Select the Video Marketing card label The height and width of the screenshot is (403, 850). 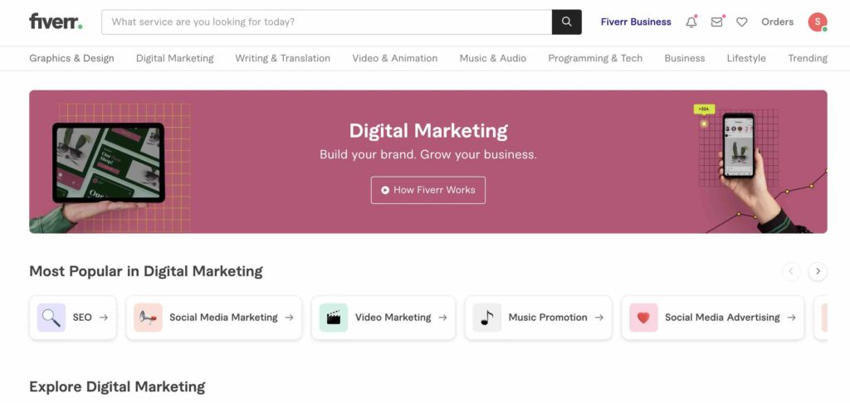tap(393, 318)
